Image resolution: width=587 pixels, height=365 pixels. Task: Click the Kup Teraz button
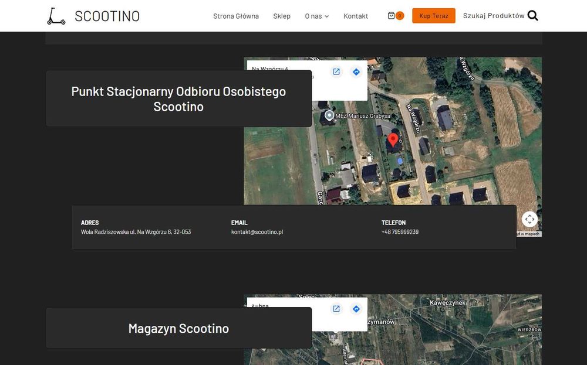pyautogui.click(x=434, y=16)
